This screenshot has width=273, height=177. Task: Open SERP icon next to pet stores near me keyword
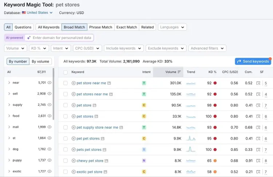[x=111, y=94]
